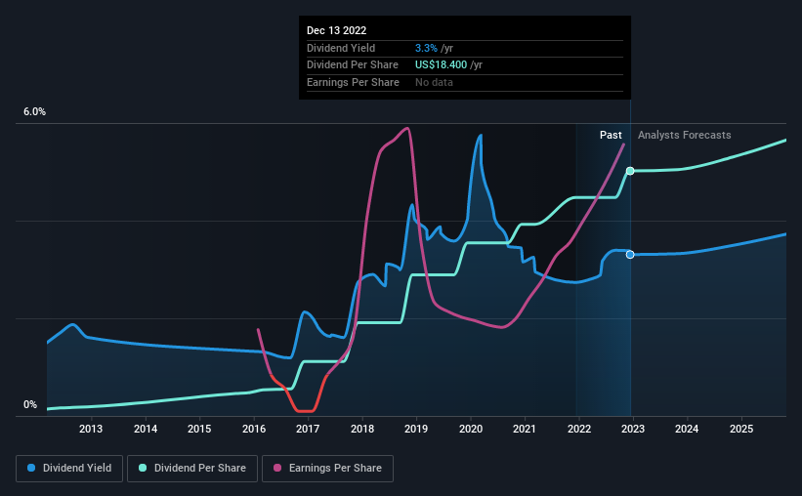Click the 2018 x-axis label
This screenshot has width=802, height=496.
tap(362, 429)
